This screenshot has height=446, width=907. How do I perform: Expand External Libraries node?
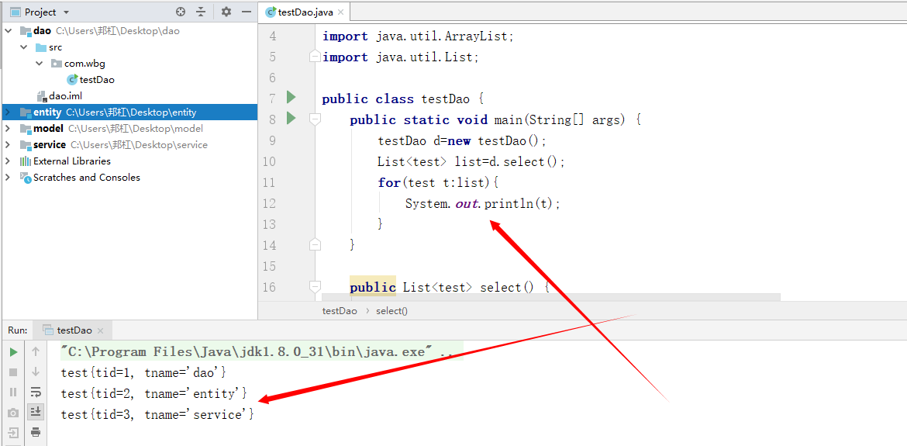click(8, 161)
